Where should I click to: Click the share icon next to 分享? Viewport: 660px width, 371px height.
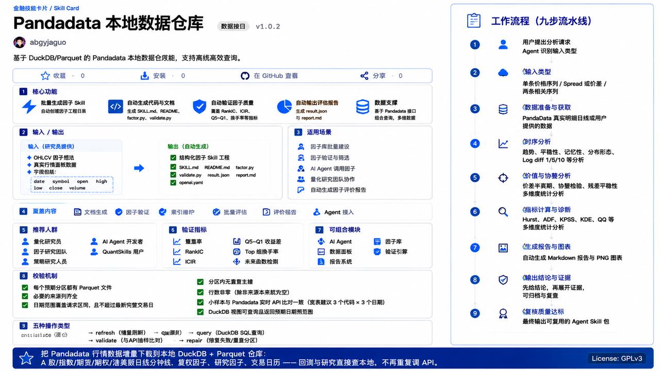tap(365, 76)
